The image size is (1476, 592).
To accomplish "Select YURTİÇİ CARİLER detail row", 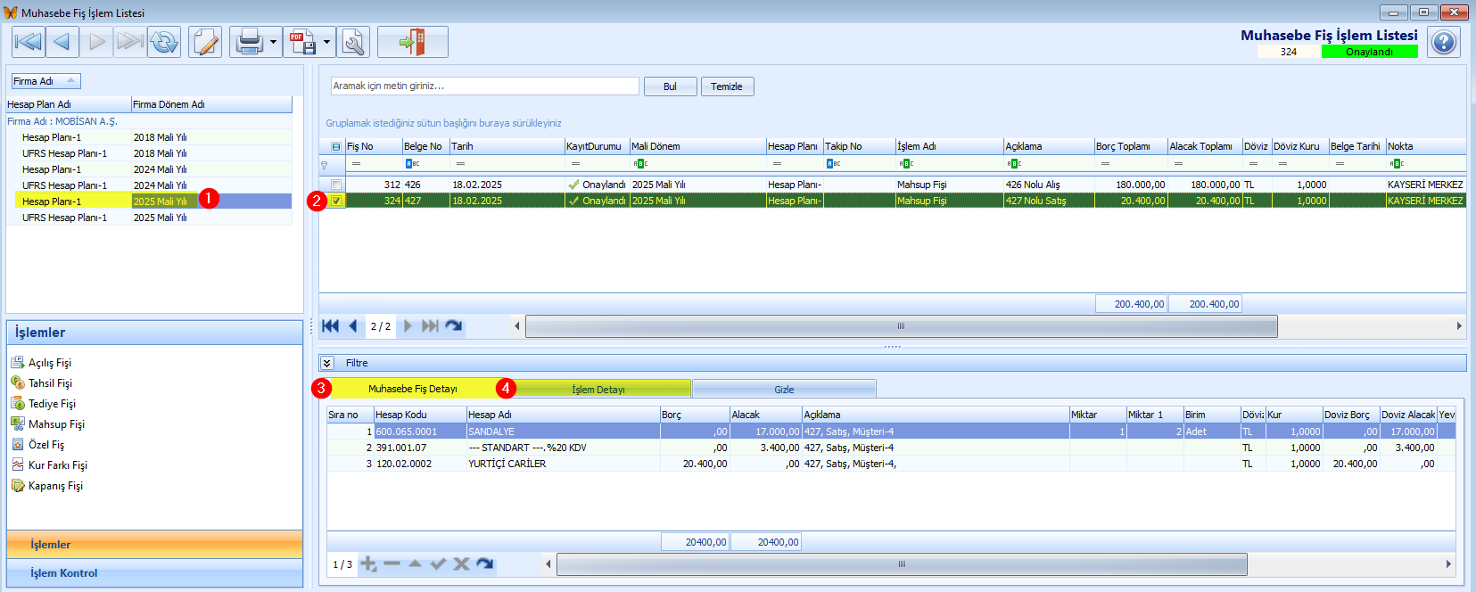I will [891, 464].
